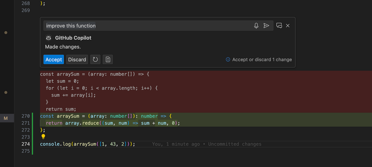
Task: Click the M modified marker in gutter
Action: (6, 118)
